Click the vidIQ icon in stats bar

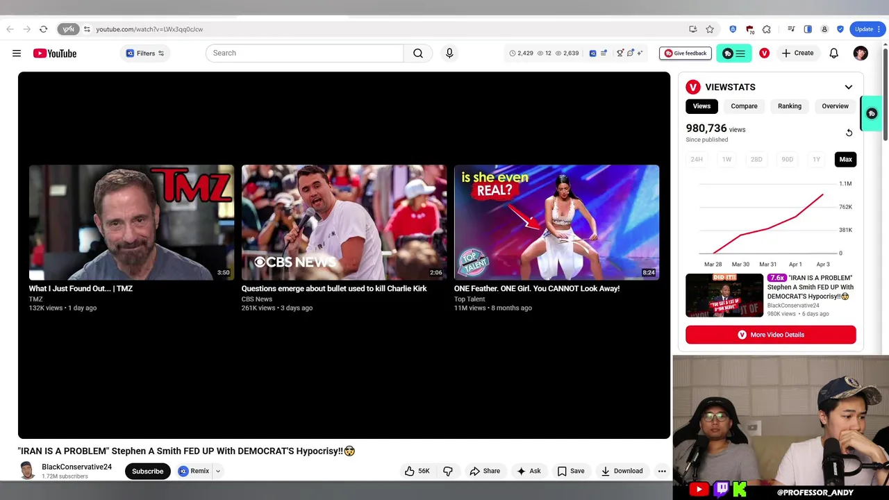pyautogui.click(x=592, y=53)
